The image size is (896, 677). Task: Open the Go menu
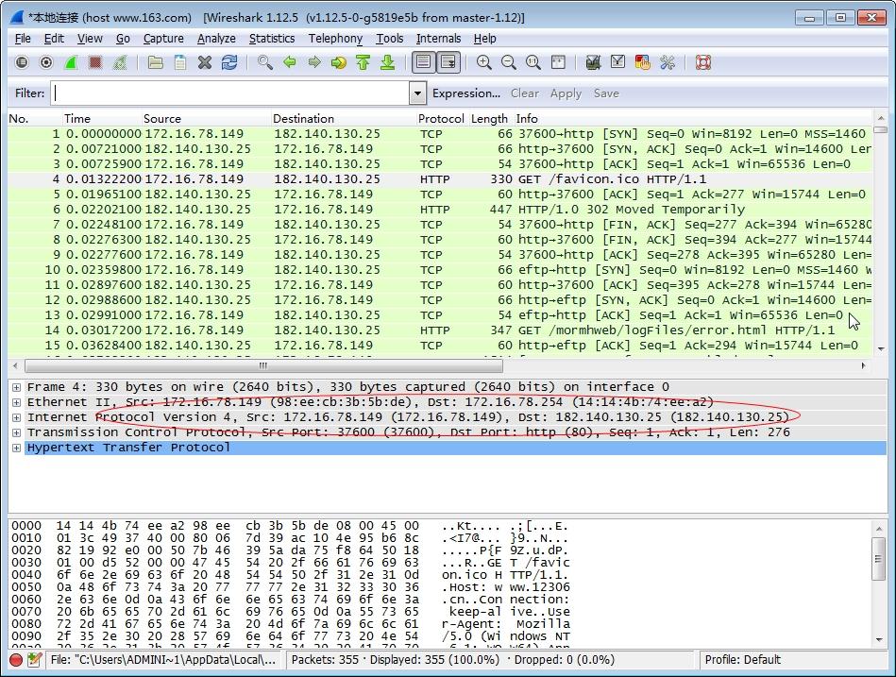click(123, 39)
